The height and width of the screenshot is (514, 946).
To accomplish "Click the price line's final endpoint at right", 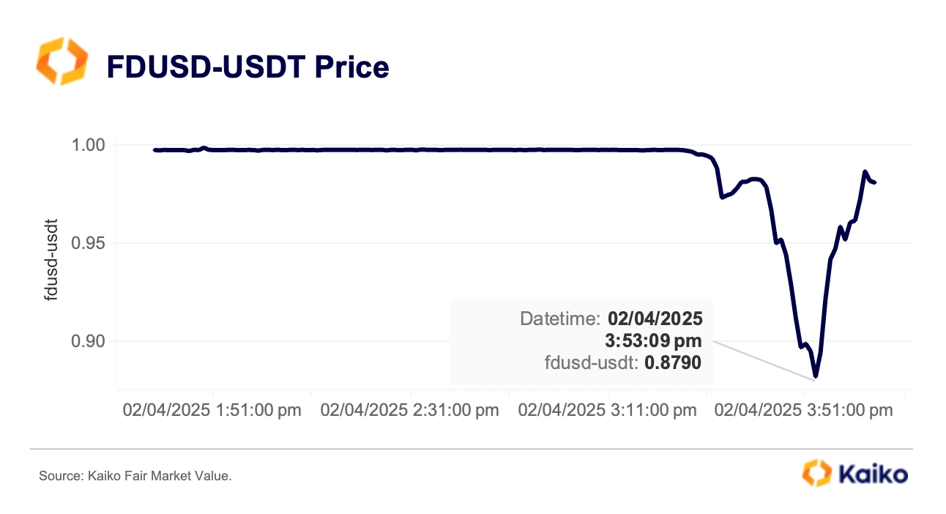I will pyautogui.click(x=875, y=182).
